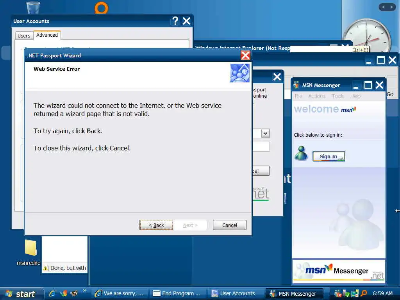Viewport: 400px width, 300px height.
Task: Launch Internet Explorer from Quick Launch
Action: point(52,293)
